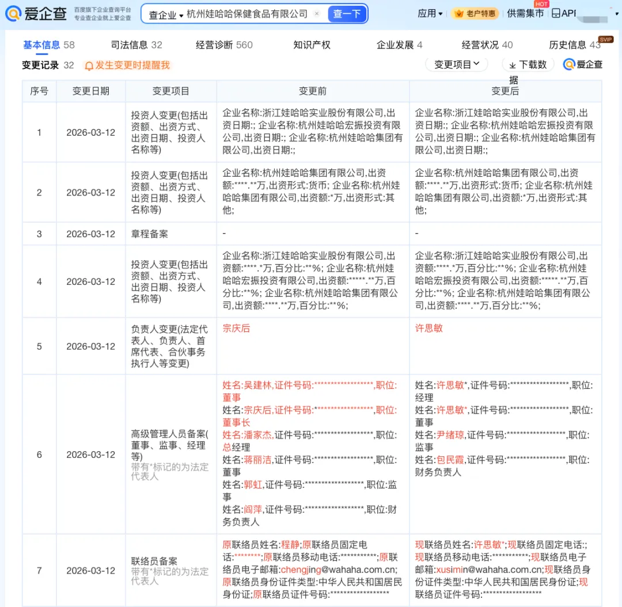Expand the user account arrow at top right

[616, 14]
